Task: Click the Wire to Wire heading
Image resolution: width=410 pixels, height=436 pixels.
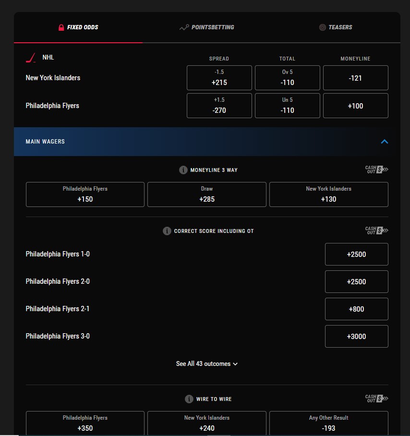Action: 214,399
